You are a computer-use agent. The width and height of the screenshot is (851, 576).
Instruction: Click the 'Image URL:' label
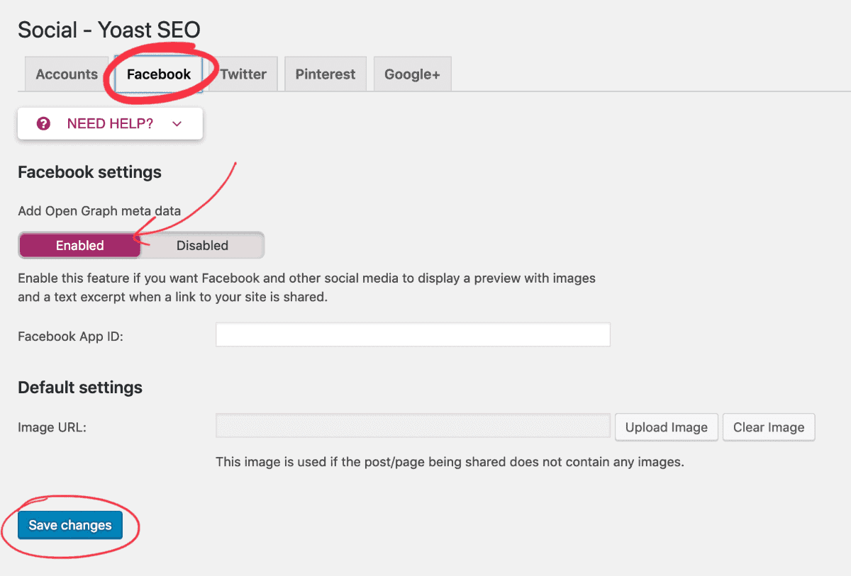click(52, 427)
